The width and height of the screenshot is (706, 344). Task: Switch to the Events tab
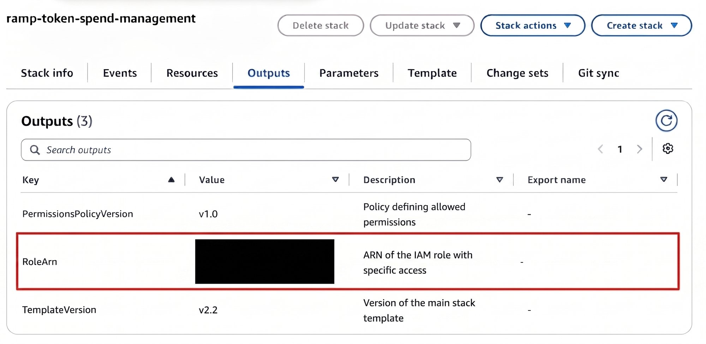120,73
